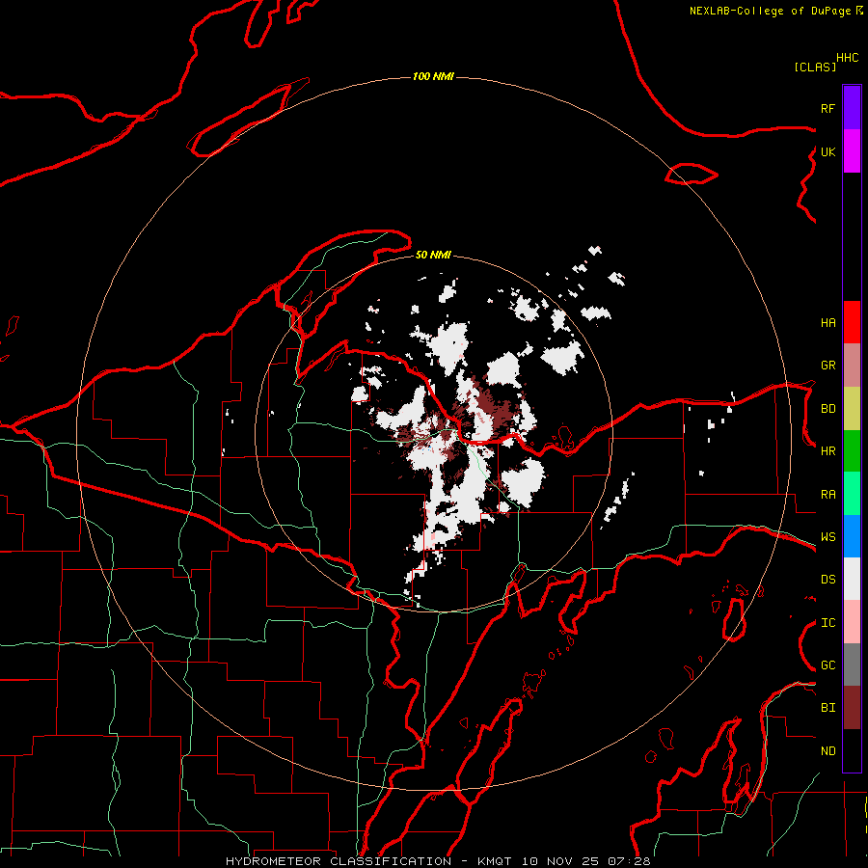This screenshot has height=868, width=868.
Task: Click the ND legend label
Action: [827, 750]
